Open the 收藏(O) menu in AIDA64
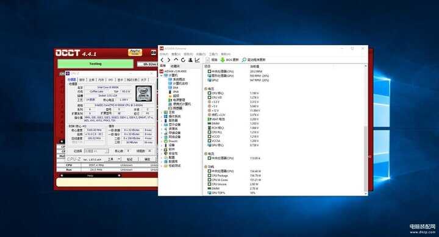Image resolution: width=439 pixels, height=237 pixels. point(201,54)
